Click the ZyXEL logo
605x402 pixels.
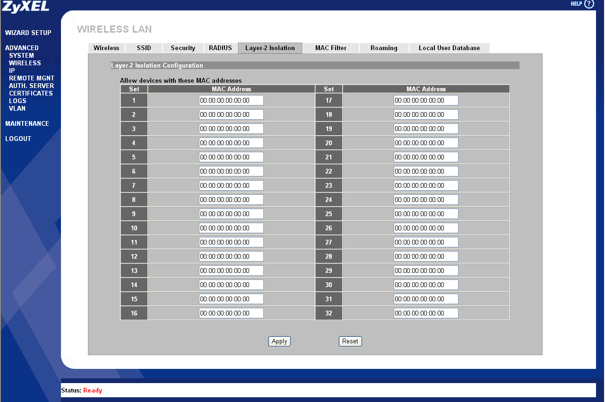coord(26,6)
